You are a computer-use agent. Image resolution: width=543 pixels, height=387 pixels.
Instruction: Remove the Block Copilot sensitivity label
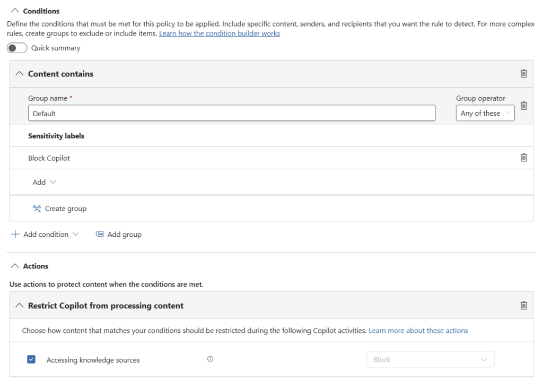pos(523,158)
